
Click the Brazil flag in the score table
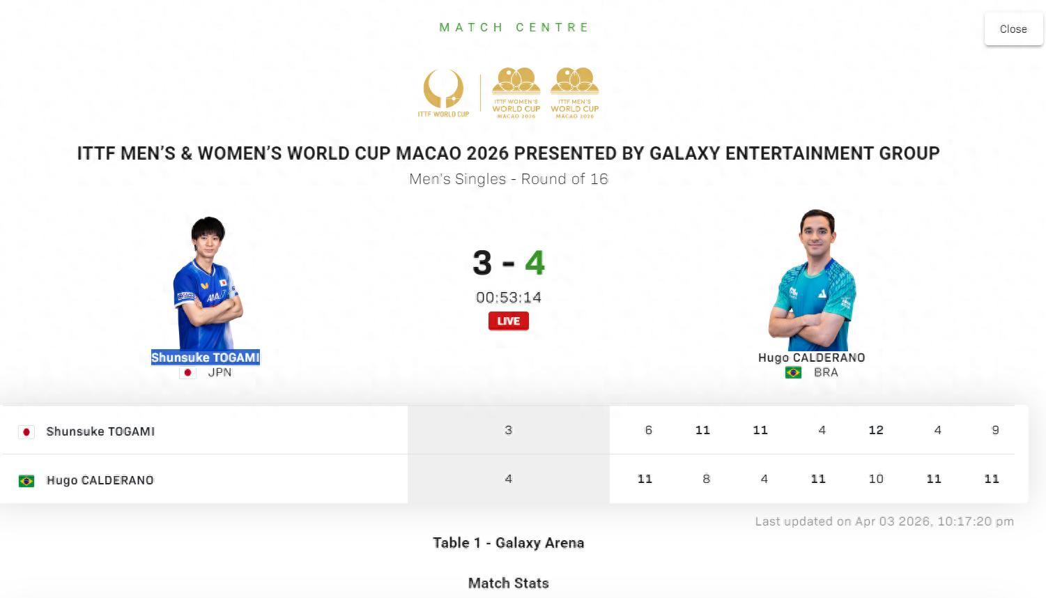click(x=26, y=481)
